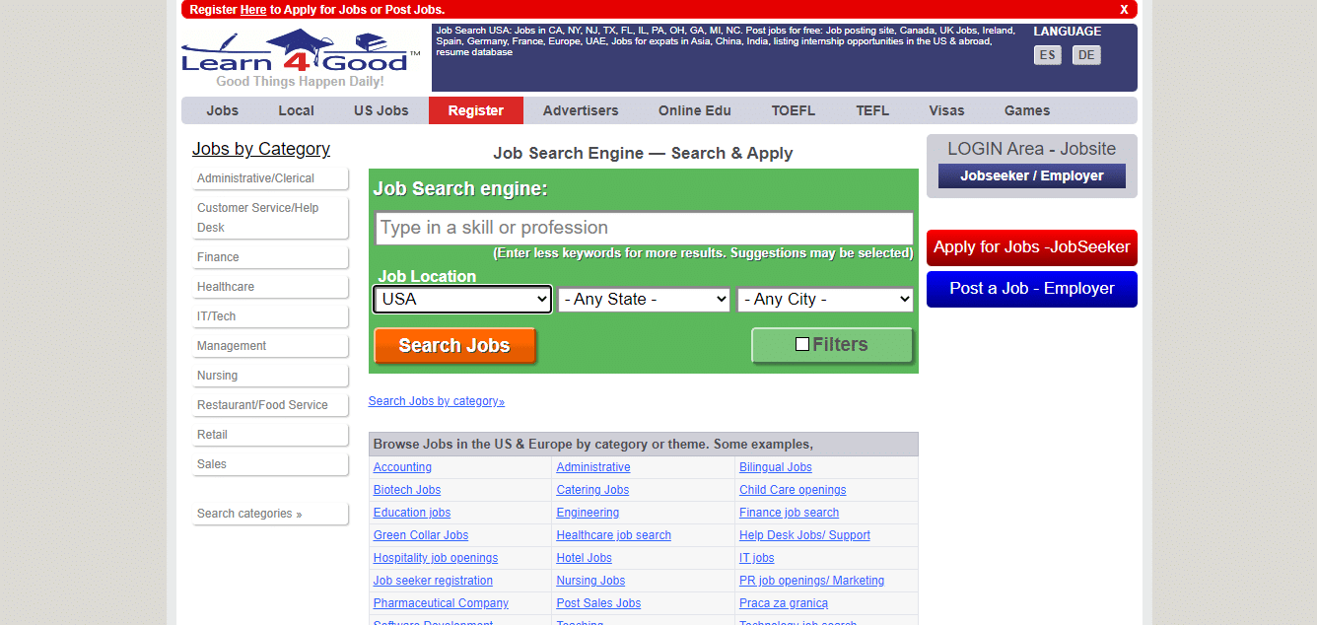The width and height of the screenshot is (1317, 625).
Task: Open the Games tab
Action: pyautogui.click(x=1027, y=110)
